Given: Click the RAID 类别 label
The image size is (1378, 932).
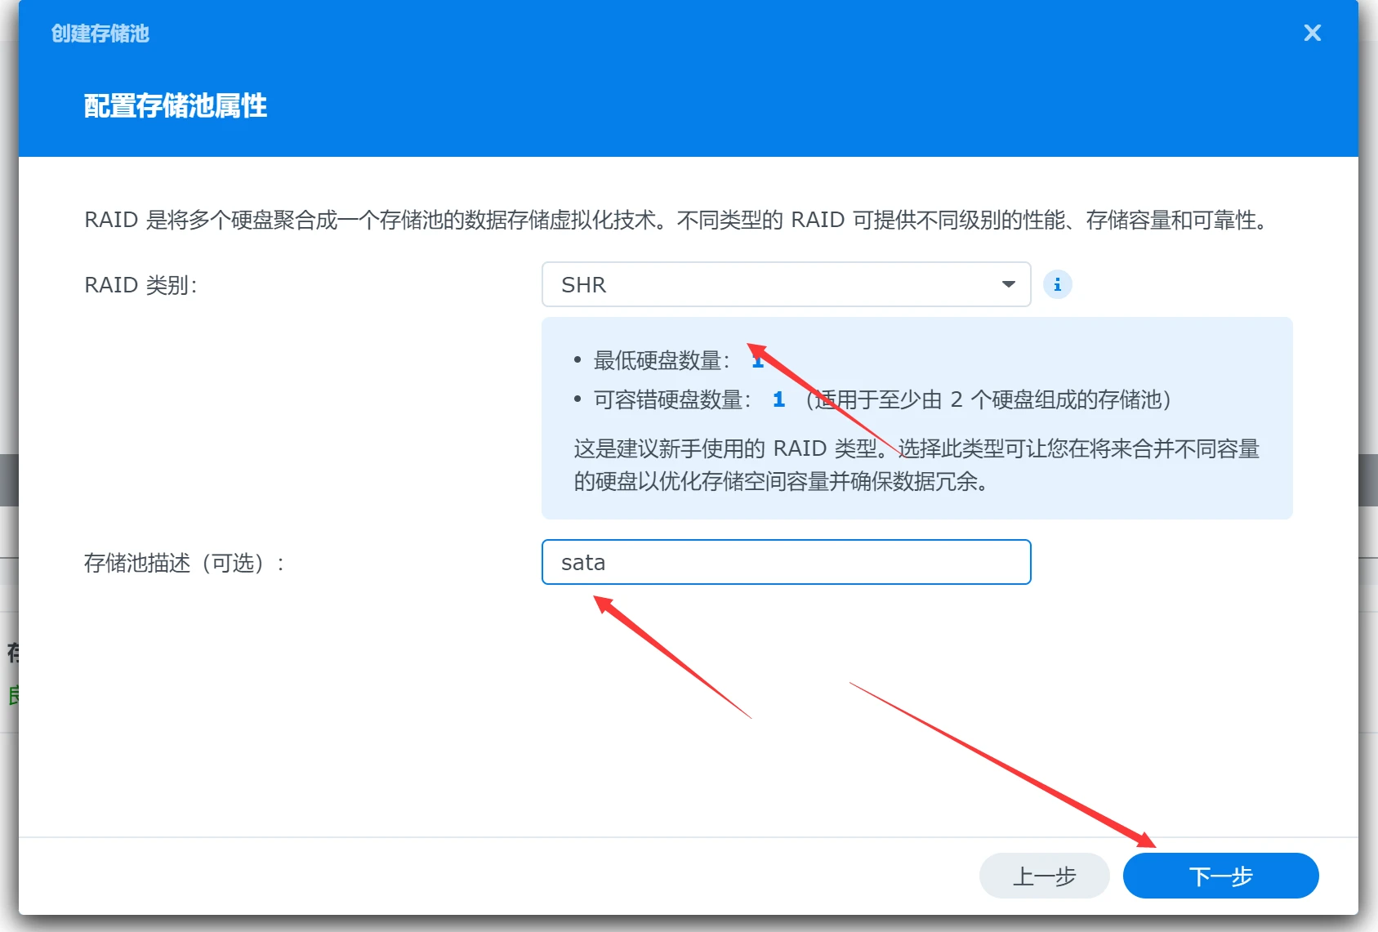Looking at the screenshot, I should tap(140, 285).
